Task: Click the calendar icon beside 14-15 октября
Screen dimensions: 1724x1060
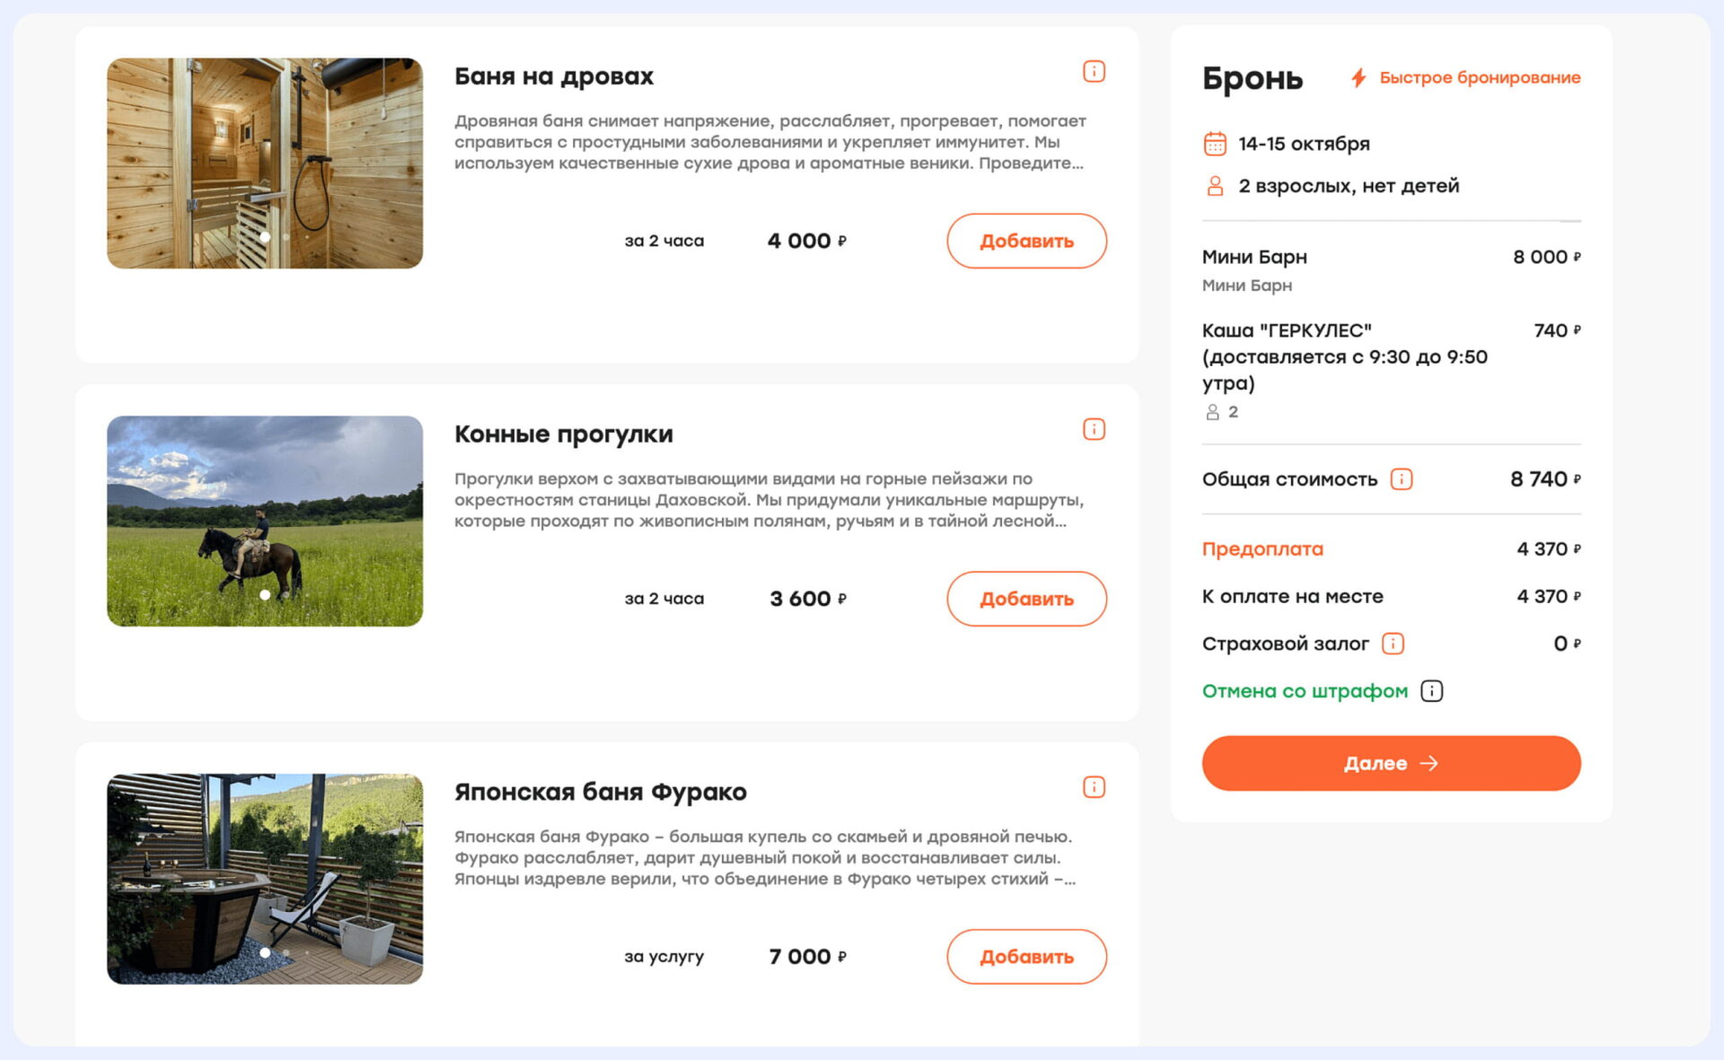Action: pos(1215,144)
